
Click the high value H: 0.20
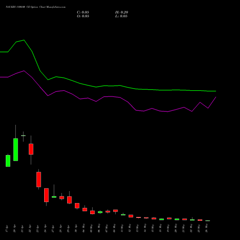pyautogui.click(x=121, y=12)
